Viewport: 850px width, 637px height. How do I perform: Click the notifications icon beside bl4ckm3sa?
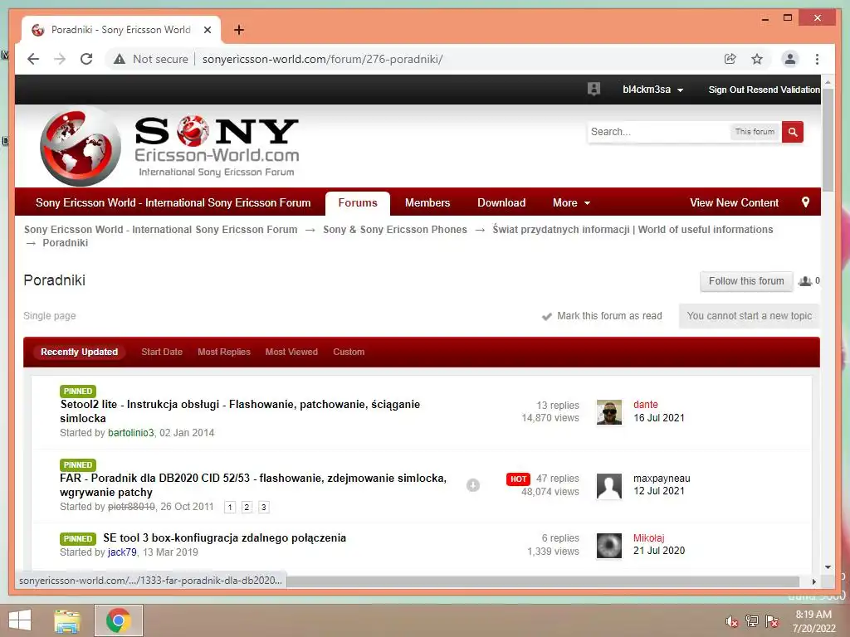(594, 89)
